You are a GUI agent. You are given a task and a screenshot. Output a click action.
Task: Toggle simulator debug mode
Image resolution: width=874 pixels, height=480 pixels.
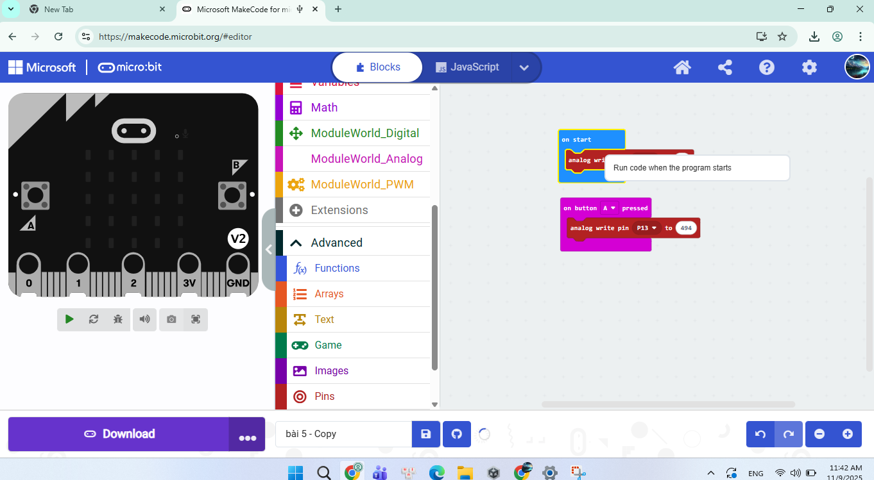[117, 319]
